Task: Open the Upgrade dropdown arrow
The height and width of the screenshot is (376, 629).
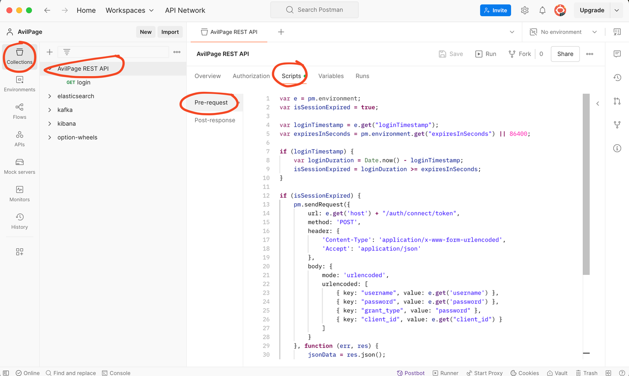Action: [617, 10]
